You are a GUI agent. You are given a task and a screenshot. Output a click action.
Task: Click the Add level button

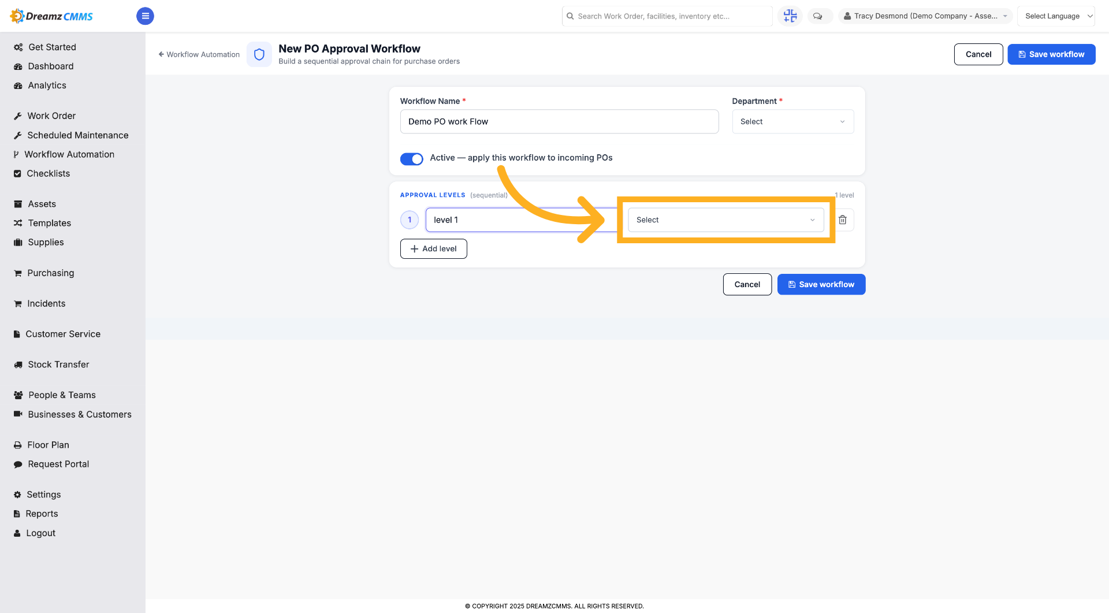pos(433,248)
